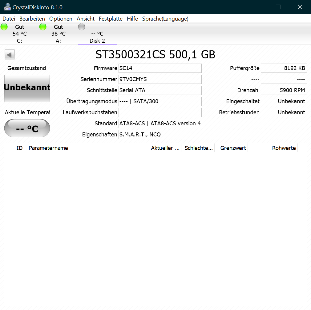Click the Rohwerte column header
The width and height of the screenshot is (311, 310).
(x=273, y=148)
